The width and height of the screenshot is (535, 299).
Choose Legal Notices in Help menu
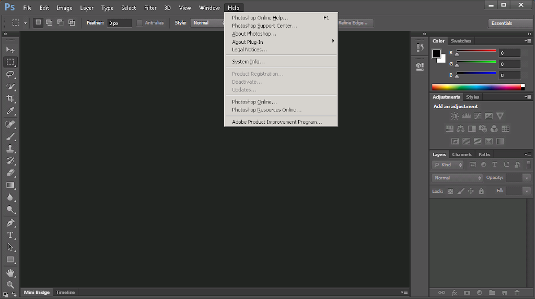(281, 50)
